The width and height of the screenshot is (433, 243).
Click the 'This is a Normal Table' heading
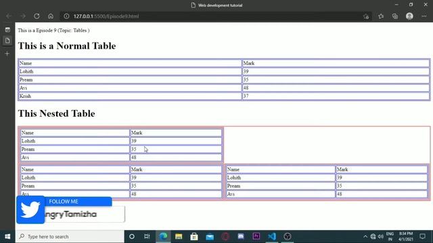[x=67, y=46]
